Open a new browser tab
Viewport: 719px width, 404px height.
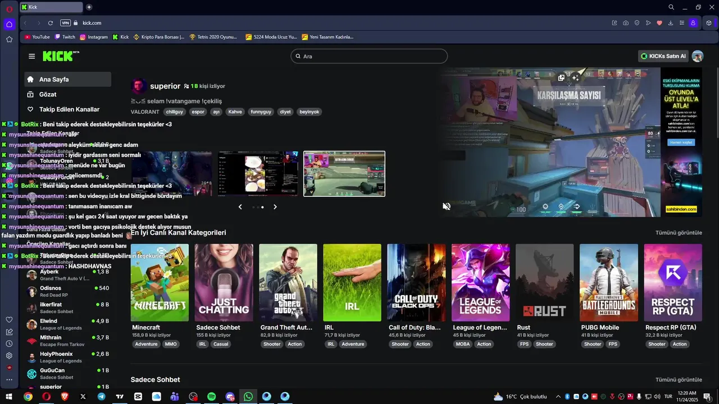pyautogui.click(x=89, y=7)
